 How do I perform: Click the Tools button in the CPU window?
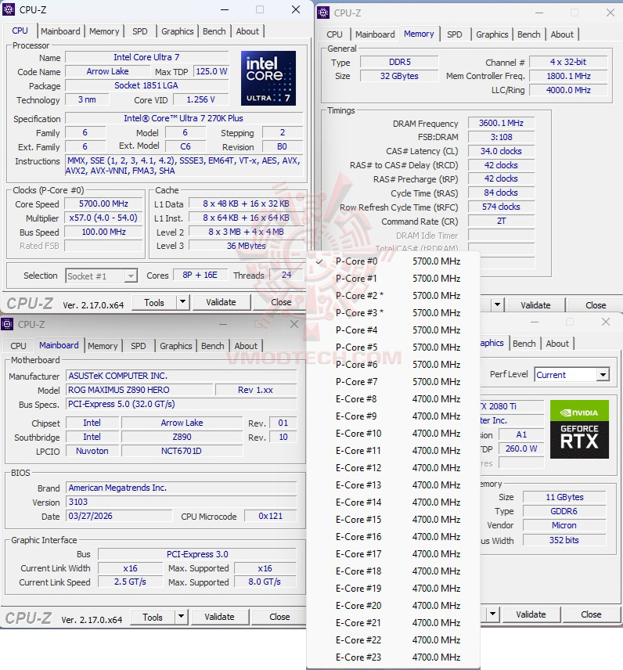pyautogui.click(x=154, y=302)
